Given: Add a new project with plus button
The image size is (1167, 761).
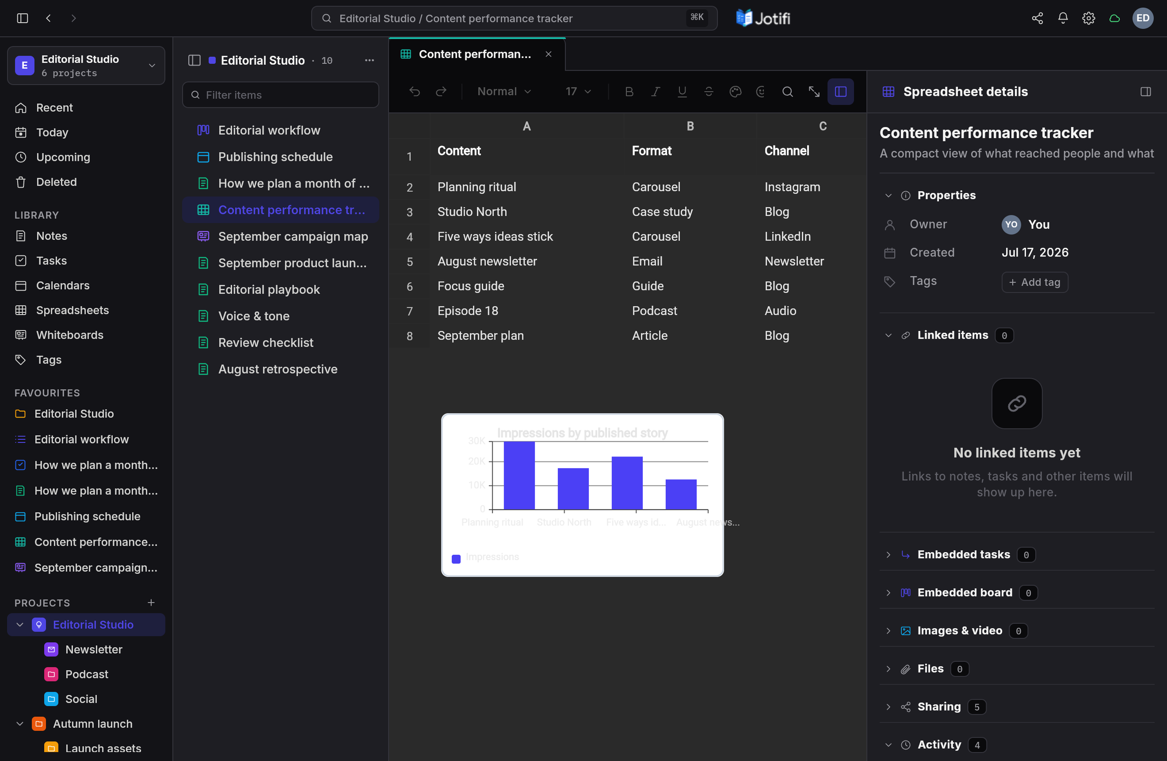Looking at the screenshot, I should 151,602.
